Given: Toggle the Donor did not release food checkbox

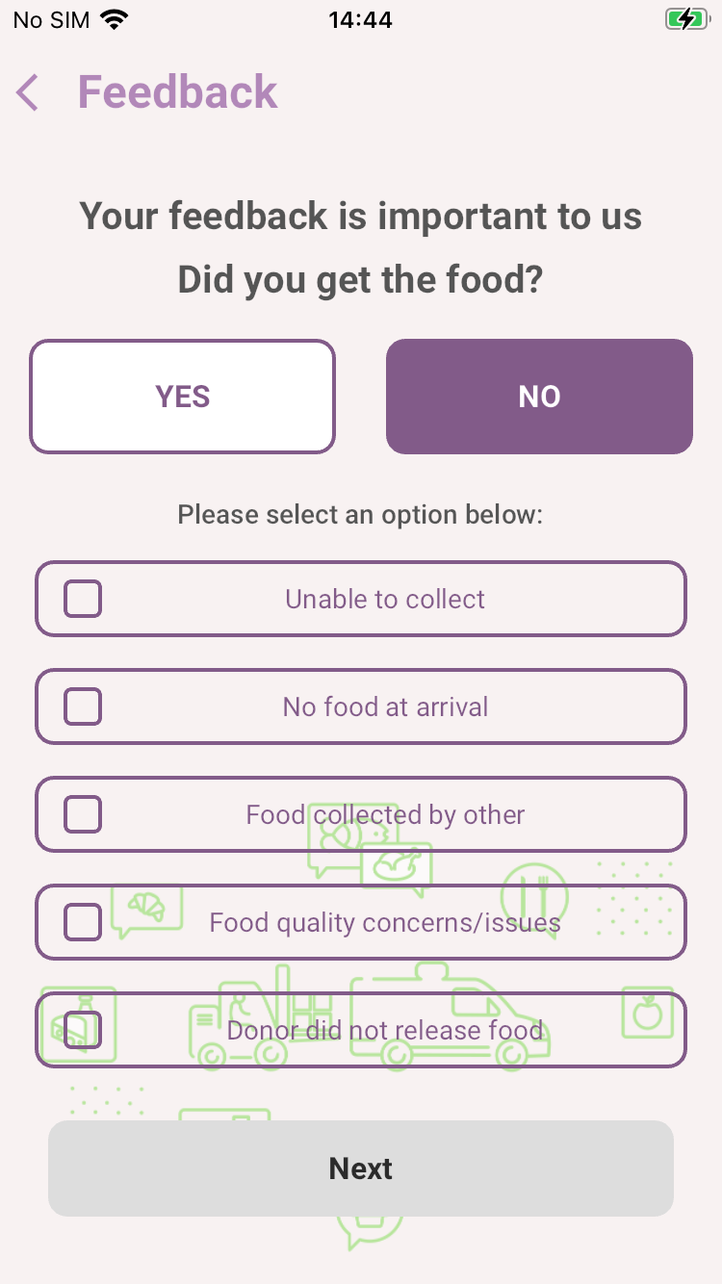Looking at the screenshot, I should click(x=83, y=1030).
